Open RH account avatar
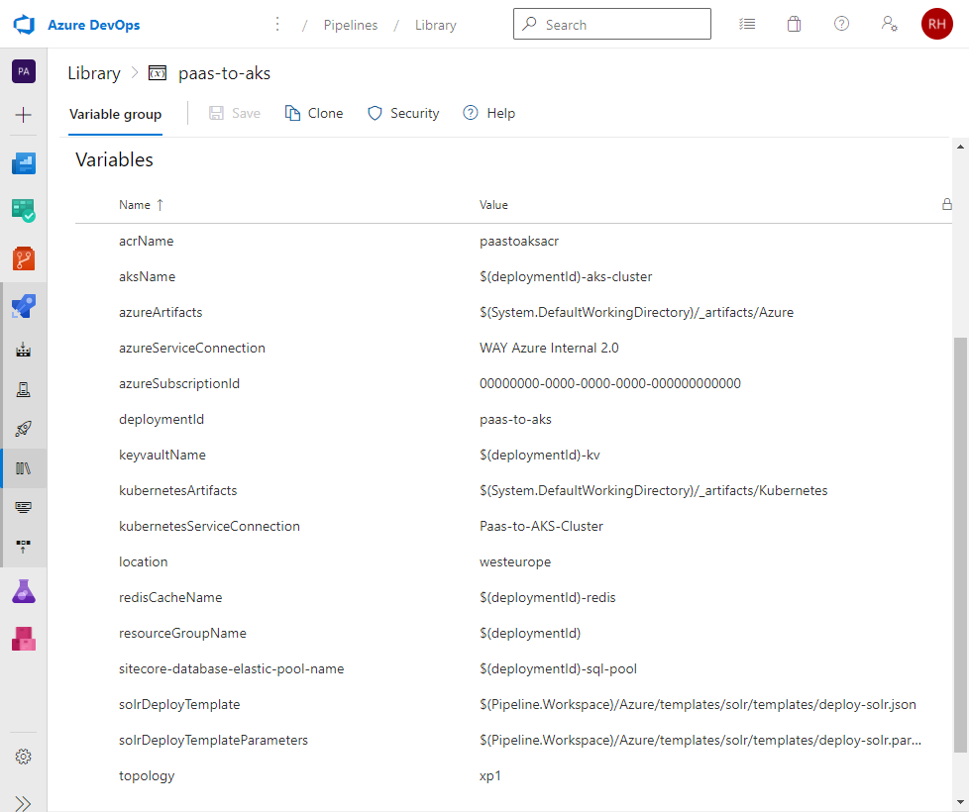Viewport: 969px width, 812px height. click(936, 24)
